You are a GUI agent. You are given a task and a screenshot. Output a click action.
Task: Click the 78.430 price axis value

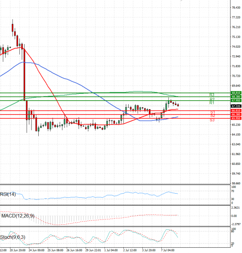point(236,8)
